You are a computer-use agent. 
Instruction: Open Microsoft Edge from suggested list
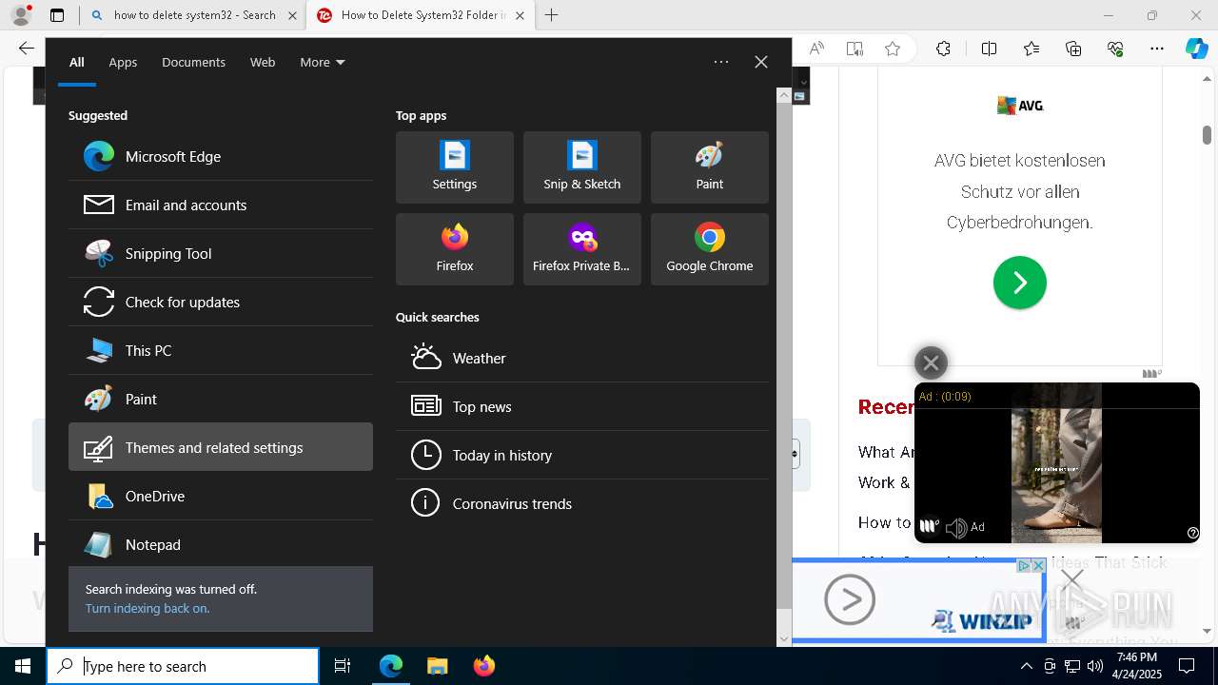click(221, 156)
